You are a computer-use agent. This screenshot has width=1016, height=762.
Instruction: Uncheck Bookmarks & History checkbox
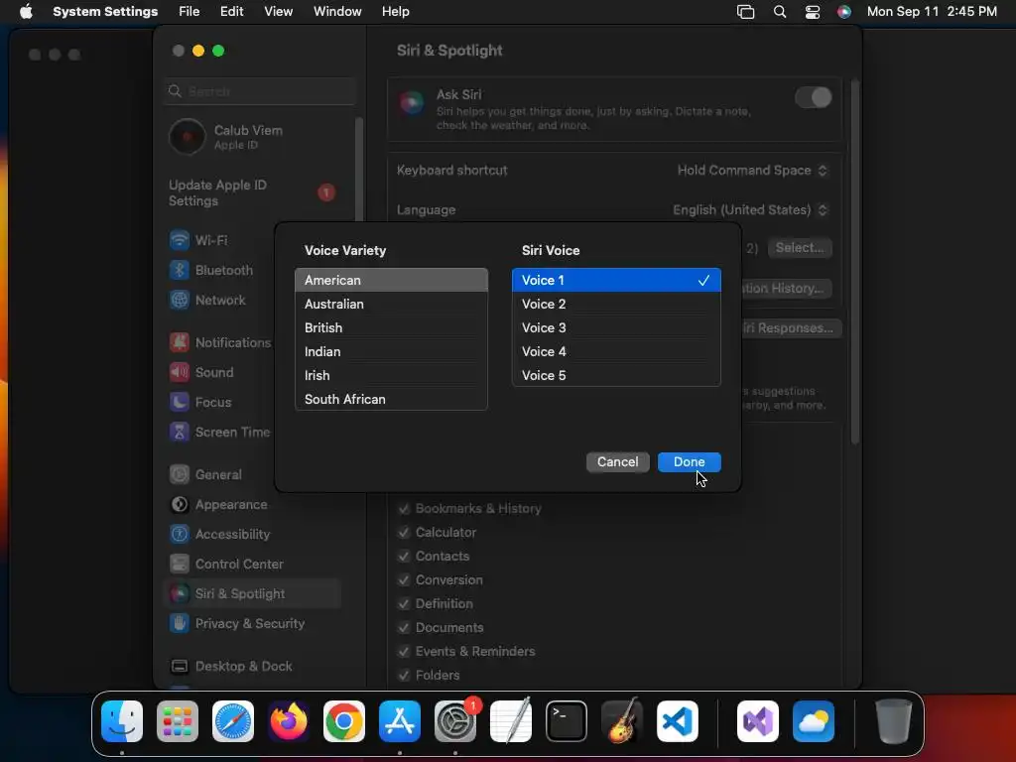404,509
